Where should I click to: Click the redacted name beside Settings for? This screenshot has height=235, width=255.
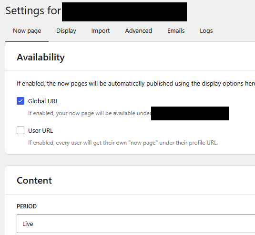pyautogui.click(x=124, y=12)
